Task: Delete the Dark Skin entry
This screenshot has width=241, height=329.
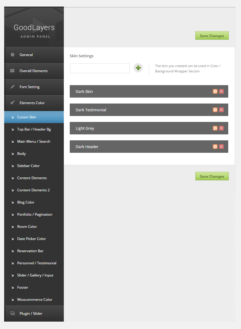Action: click(221, 91)
